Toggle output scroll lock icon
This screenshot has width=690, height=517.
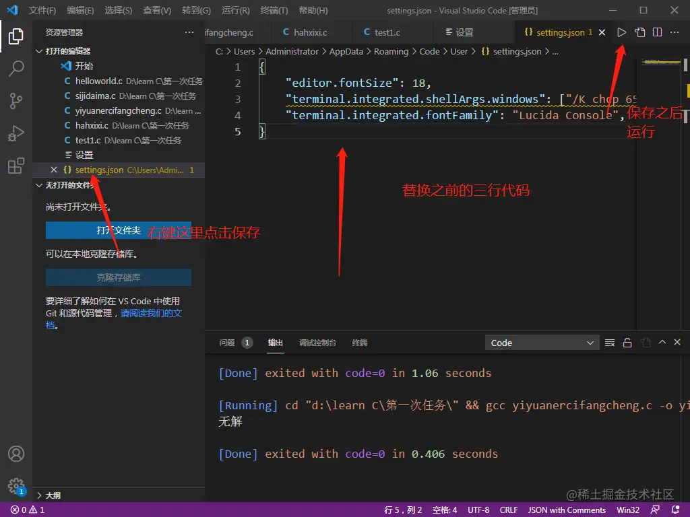click(627, 343)
